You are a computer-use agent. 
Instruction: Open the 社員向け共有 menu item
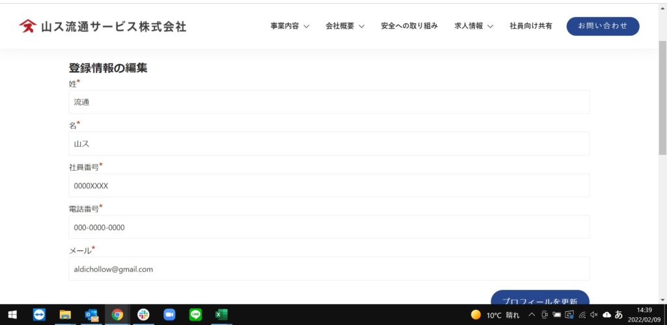(x=531, y=26)
